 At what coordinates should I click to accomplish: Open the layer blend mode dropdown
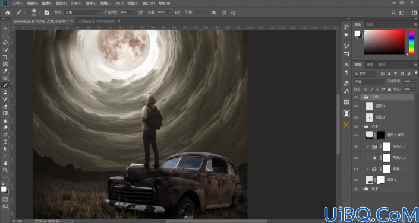(368, 82)
